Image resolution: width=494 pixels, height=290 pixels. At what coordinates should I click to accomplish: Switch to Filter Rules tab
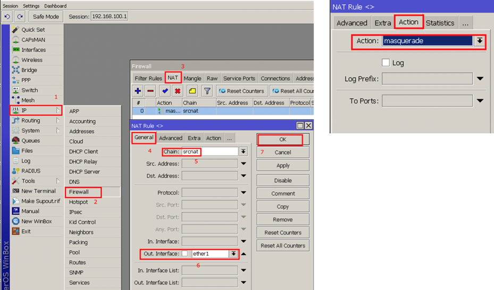pos(148,78)
